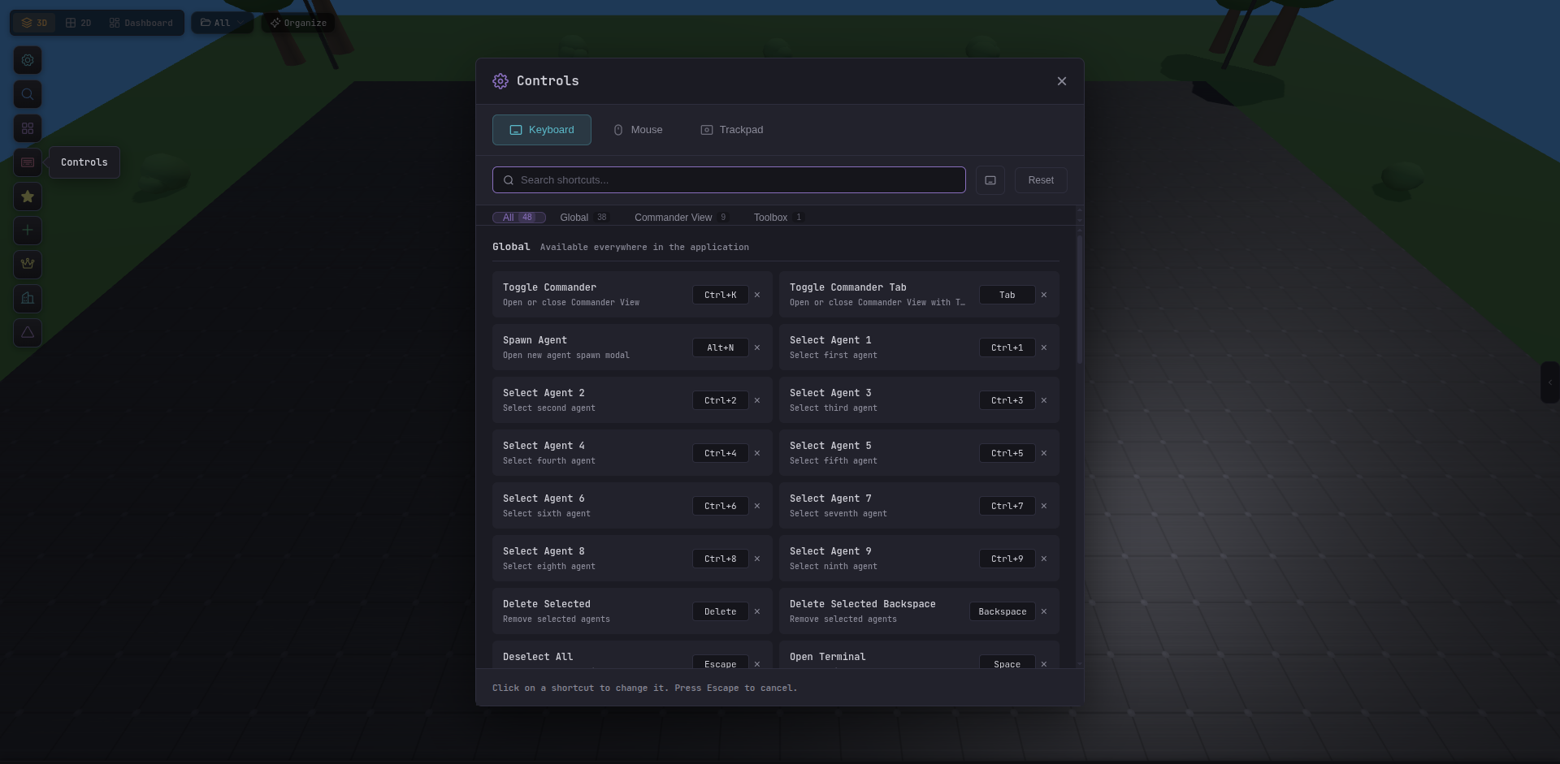1560x764 pixels.
Task: Clear the Delete Selected shortcut
Action: pos(757,611)
